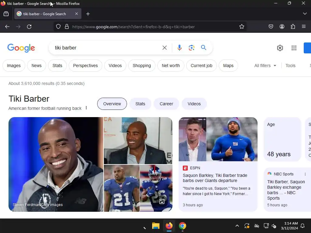The image size is (311, 233).
Task: Open muted volume tray icon
Action: pos(274,226)
